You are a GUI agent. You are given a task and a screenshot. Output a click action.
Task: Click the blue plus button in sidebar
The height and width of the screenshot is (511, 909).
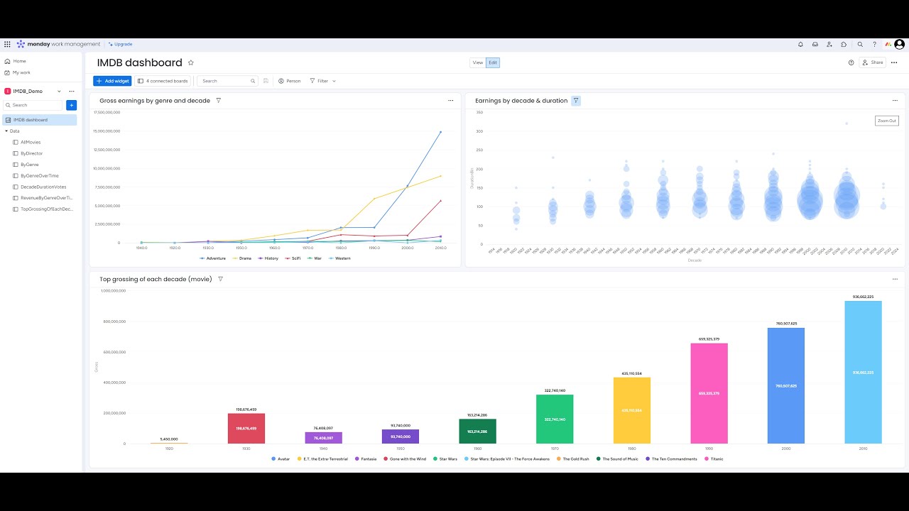[x=71, y=105]
